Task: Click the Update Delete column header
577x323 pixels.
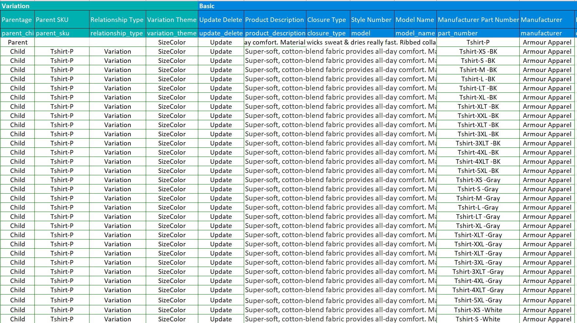Action: tap(221, 20)
